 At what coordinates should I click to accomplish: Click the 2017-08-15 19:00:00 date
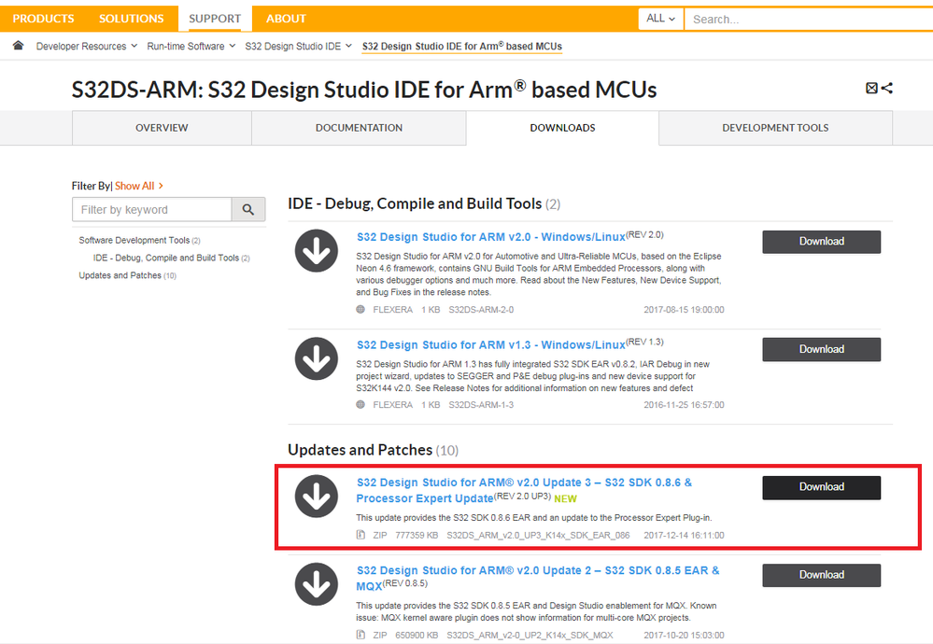tap(684, 310)
